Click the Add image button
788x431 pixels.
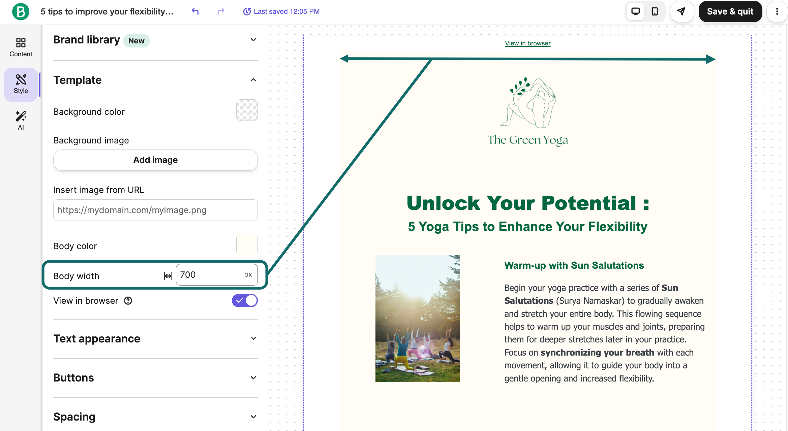click(155, 160)
